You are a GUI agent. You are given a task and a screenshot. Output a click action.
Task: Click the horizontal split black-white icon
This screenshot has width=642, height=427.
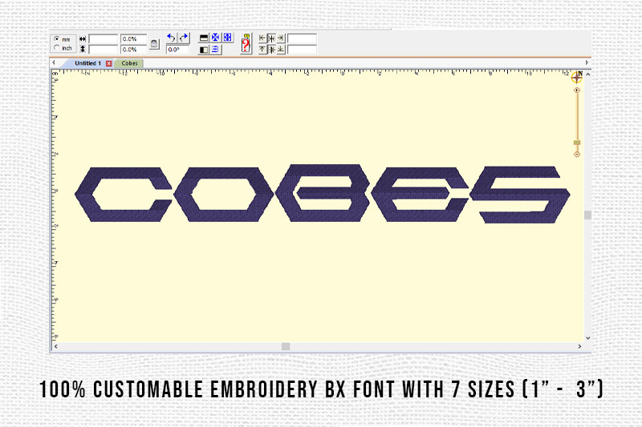pyautogui.click(x=204, y=38)
